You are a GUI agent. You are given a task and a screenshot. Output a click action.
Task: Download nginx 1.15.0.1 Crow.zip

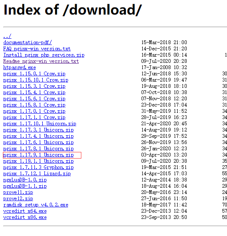34,74
